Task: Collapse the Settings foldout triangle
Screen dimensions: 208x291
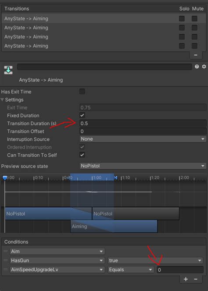Action: point(2,99)
